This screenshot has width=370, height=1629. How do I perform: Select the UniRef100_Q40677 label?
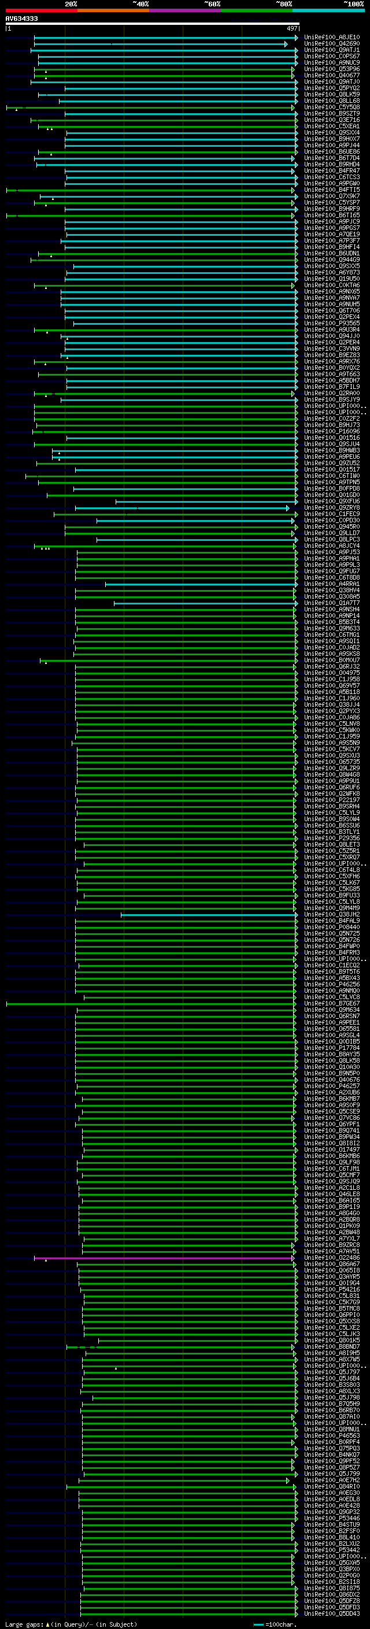[x=332, y=76]
